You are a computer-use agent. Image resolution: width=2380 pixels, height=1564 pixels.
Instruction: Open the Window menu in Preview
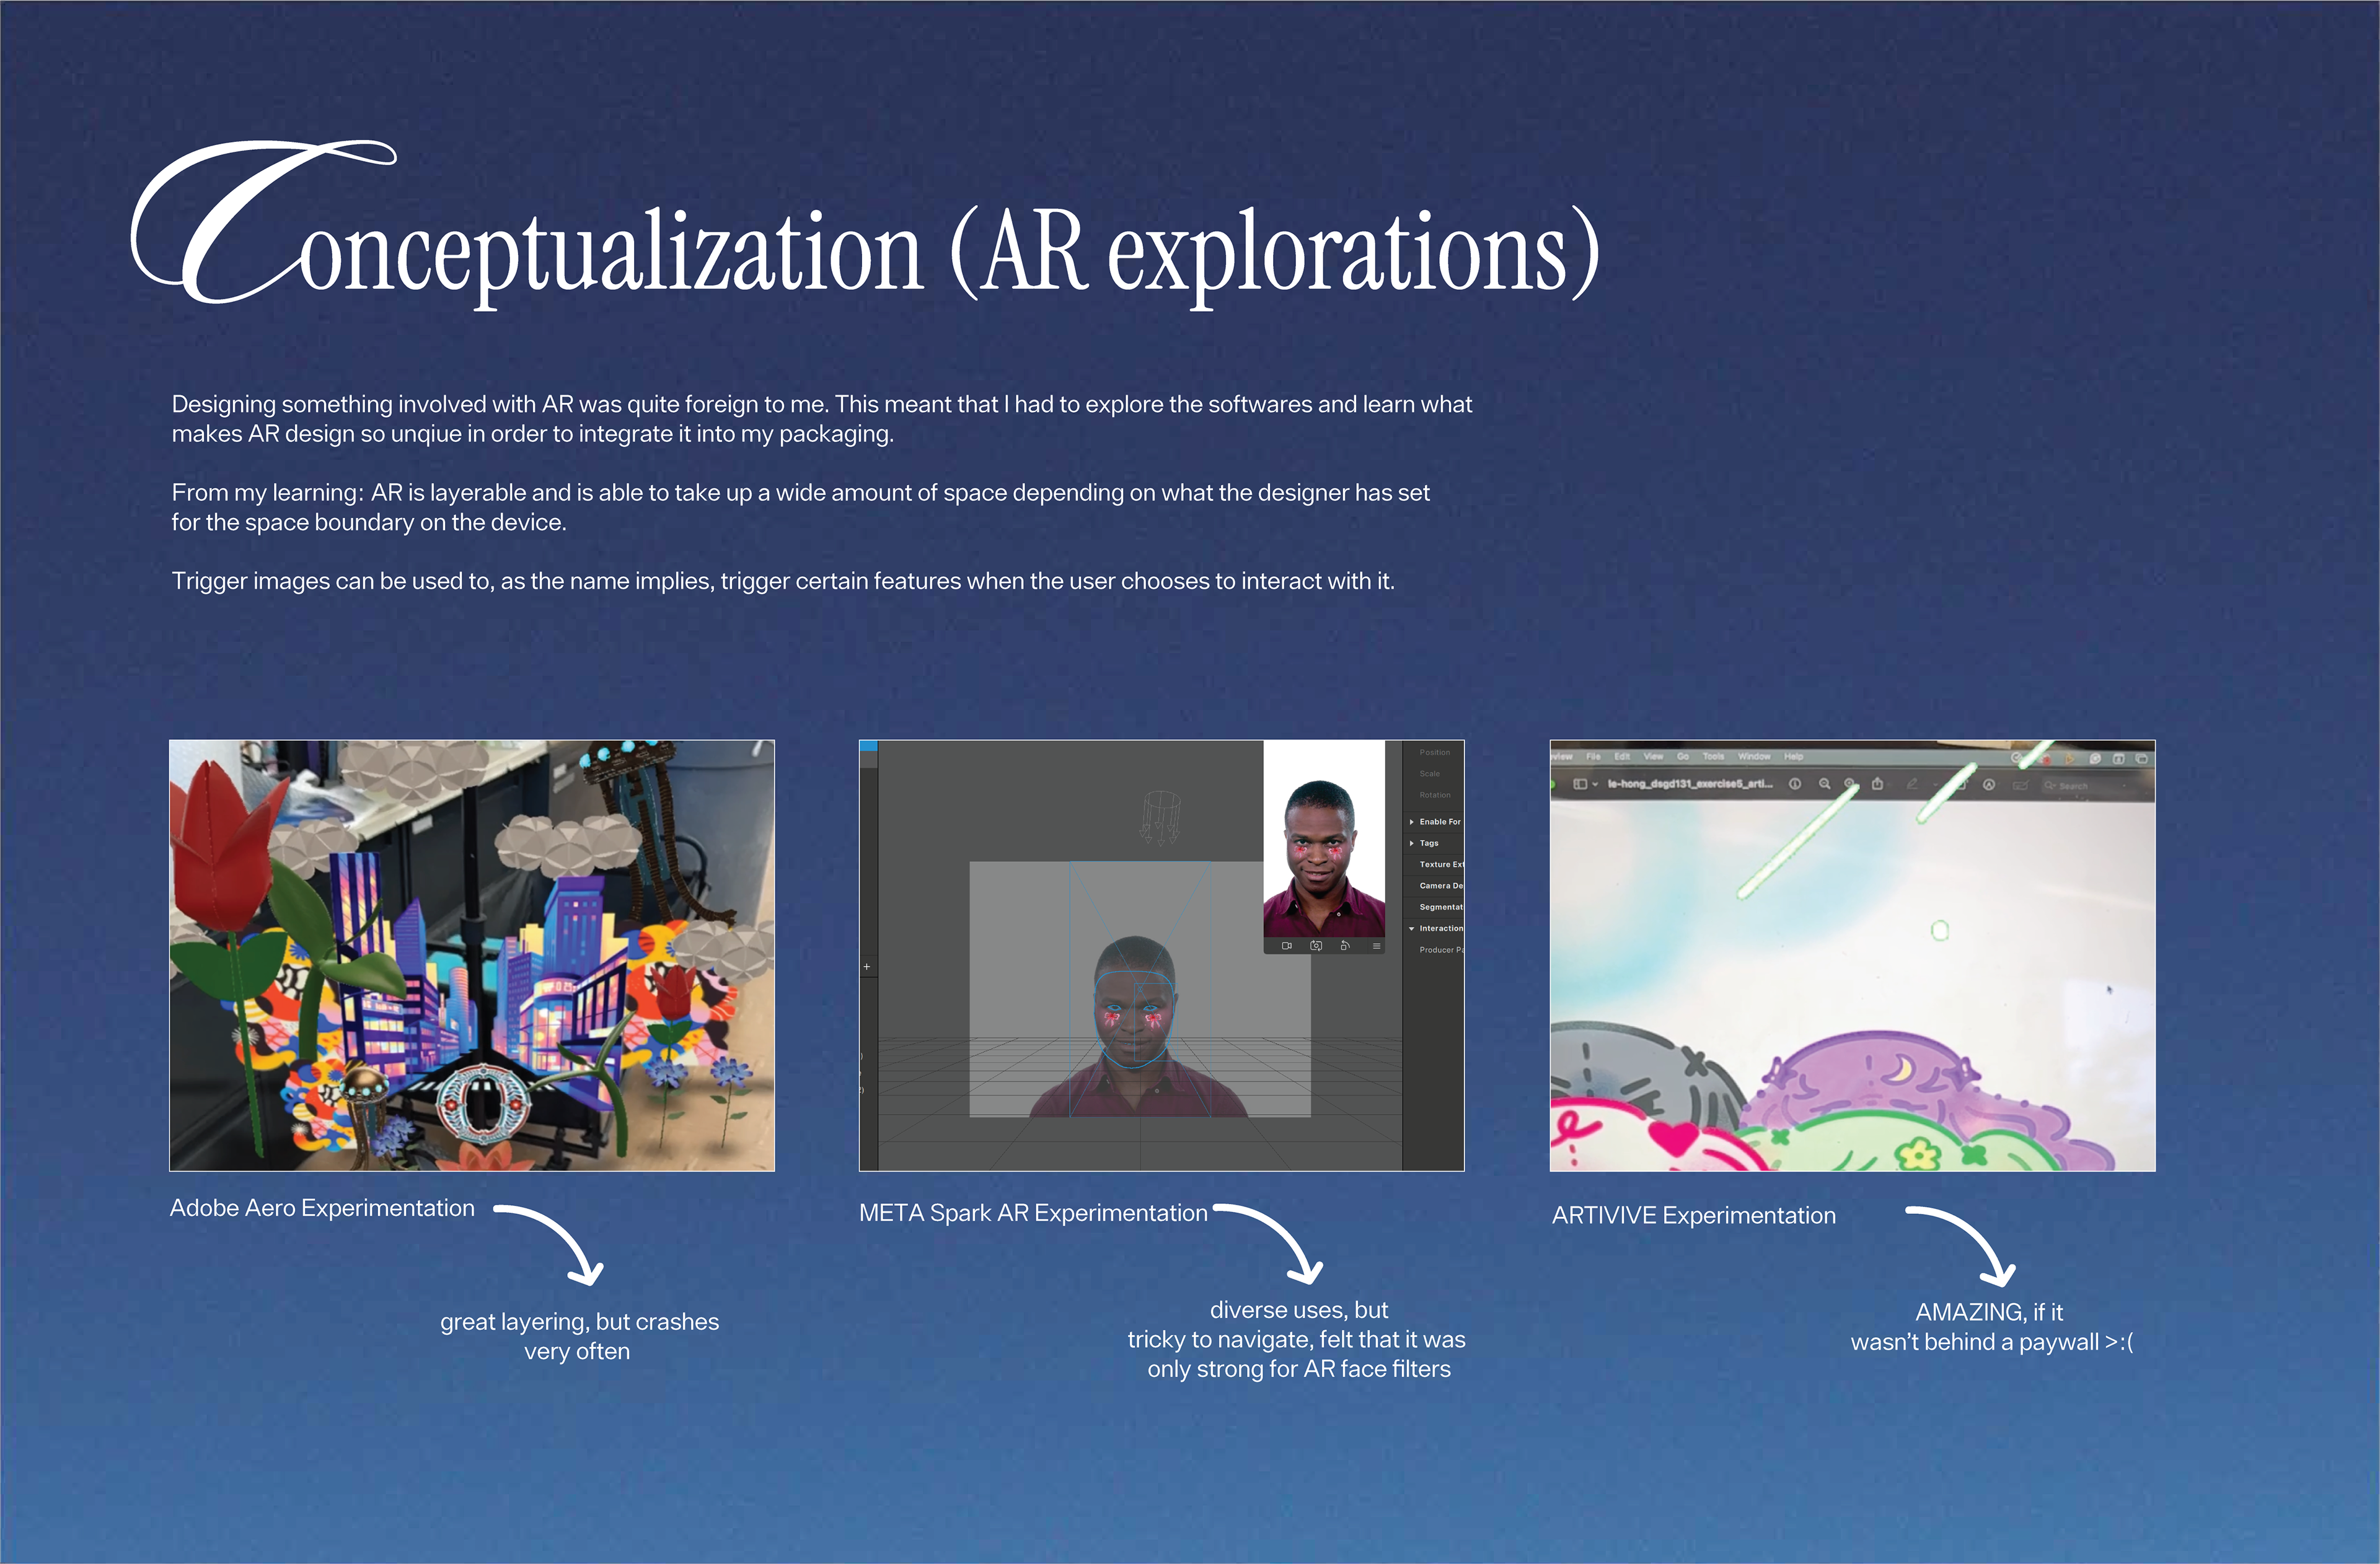click(1754, 757)
